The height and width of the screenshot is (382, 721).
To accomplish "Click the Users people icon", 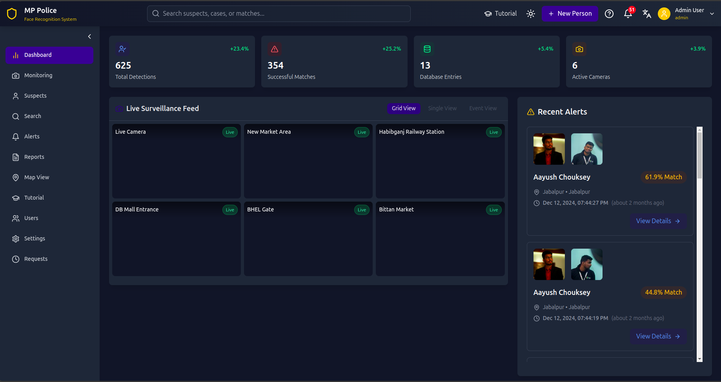I will pyautogui.click(x=16, y=218).
